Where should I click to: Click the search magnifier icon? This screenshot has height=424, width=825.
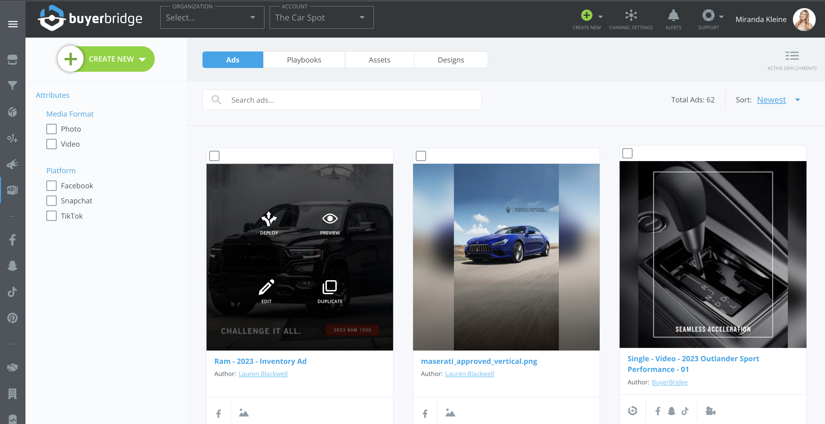(x=216, y=99)
